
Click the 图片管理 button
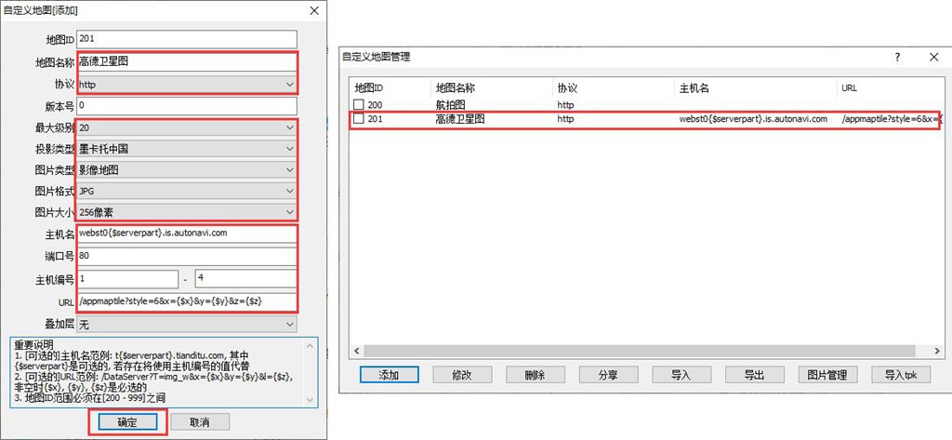[x=827, y=375]
